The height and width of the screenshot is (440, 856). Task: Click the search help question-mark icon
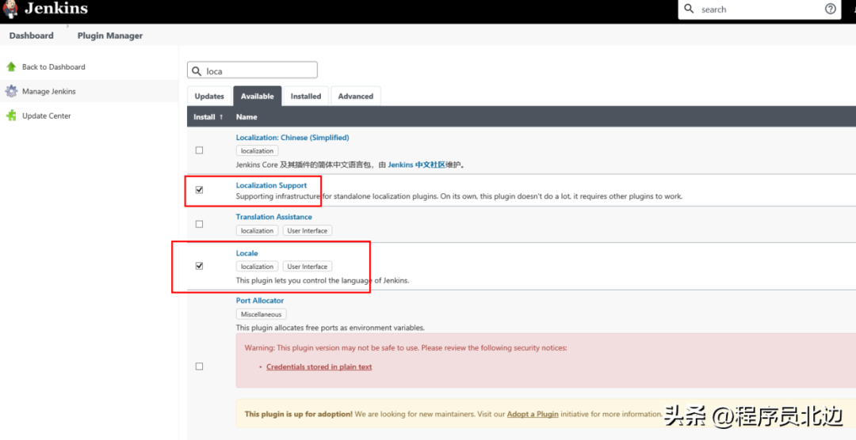coord(831,9)
